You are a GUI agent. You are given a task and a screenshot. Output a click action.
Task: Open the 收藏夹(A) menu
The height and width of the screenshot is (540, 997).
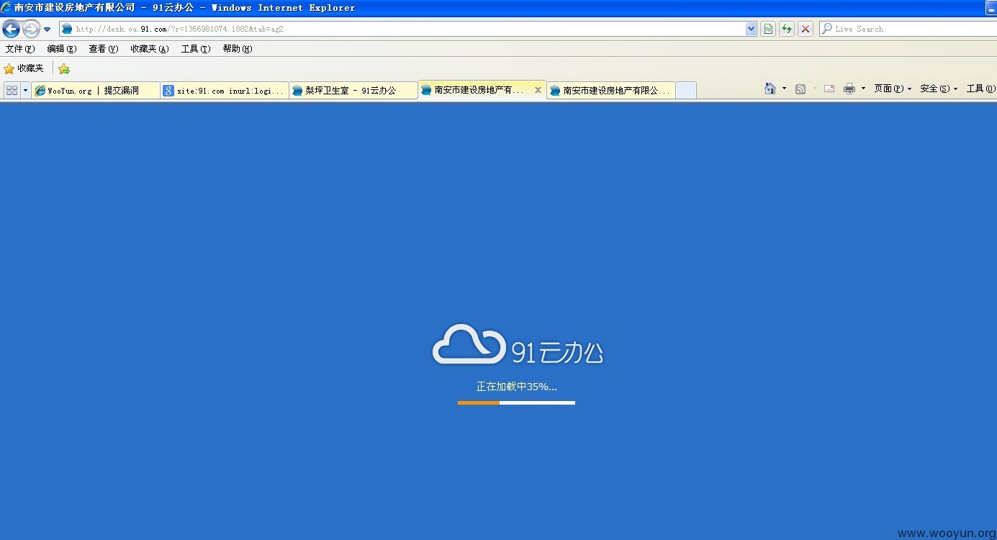pos(149,49)
